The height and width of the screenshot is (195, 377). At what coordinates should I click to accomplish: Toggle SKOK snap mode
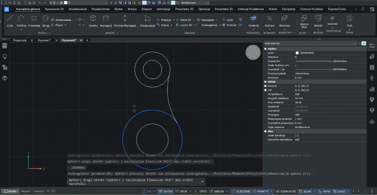pyautogui.click(x=182, y=191)
